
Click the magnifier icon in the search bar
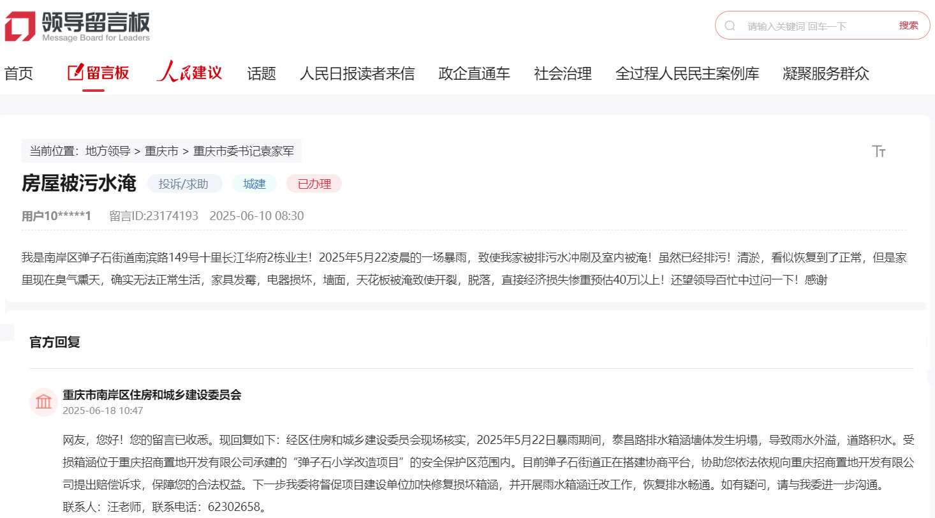click(730, 25)
